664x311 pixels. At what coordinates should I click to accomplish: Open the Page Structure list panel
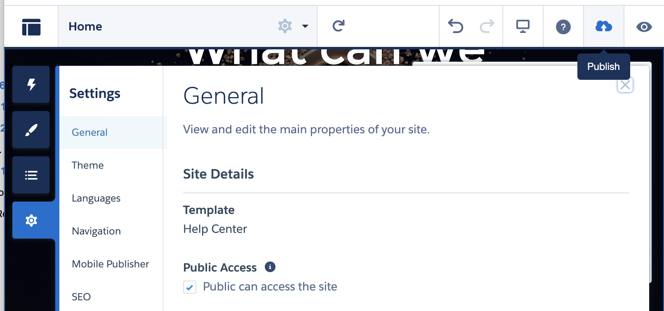pos(31,175)
